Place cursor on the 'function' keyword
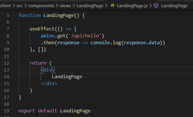The width and height of the screenshot is (193, 117). pyautogui.click(x=30, y=16)
